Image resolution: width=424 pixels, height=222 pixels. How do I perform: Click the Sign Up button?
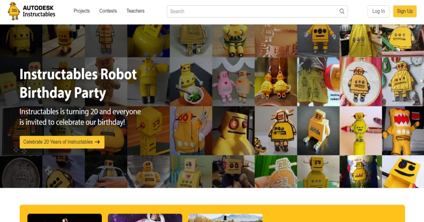tap(405, 11)
